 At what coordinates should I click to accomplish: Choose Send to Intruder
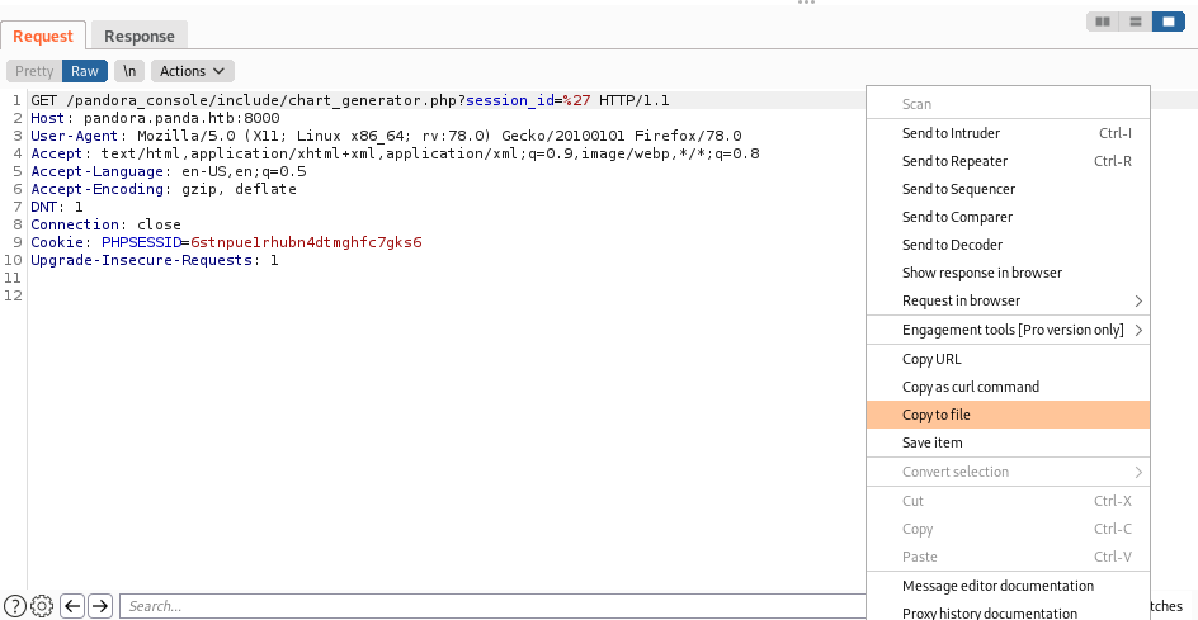(x=1008, y=133)
